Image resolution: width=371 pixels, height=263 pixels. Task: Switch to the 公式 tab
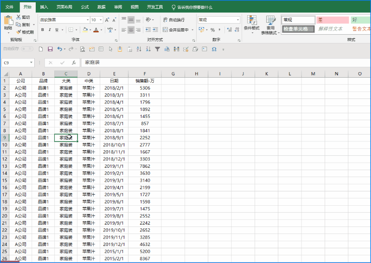(x=85, y=7)
